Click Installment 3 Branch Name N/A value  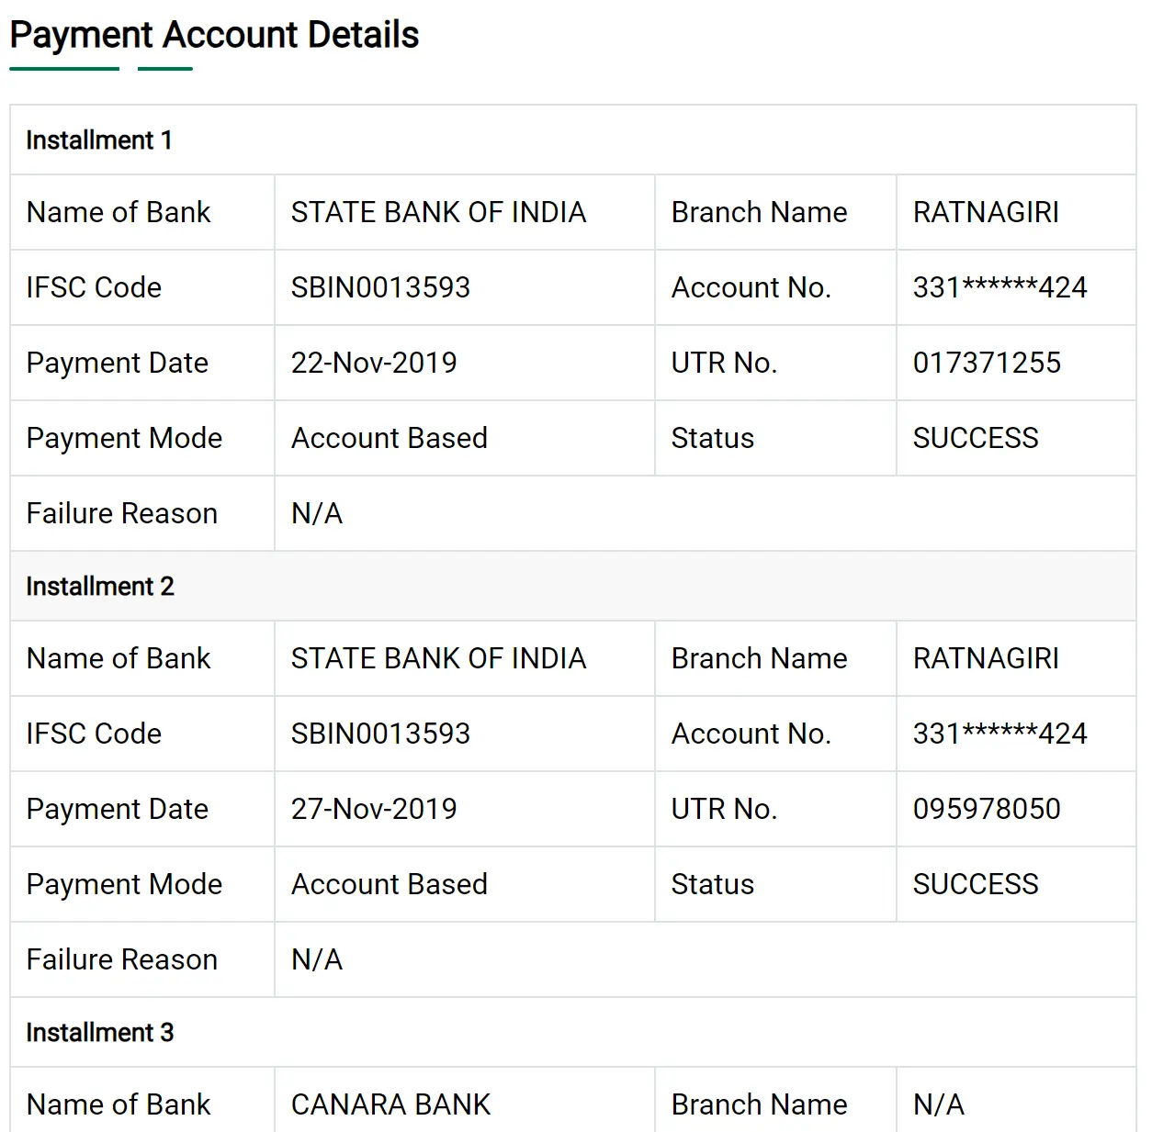click(x=939, y=1104)
